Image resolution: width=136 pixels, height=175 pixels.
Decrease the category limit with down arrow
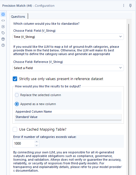click(37, 145)
